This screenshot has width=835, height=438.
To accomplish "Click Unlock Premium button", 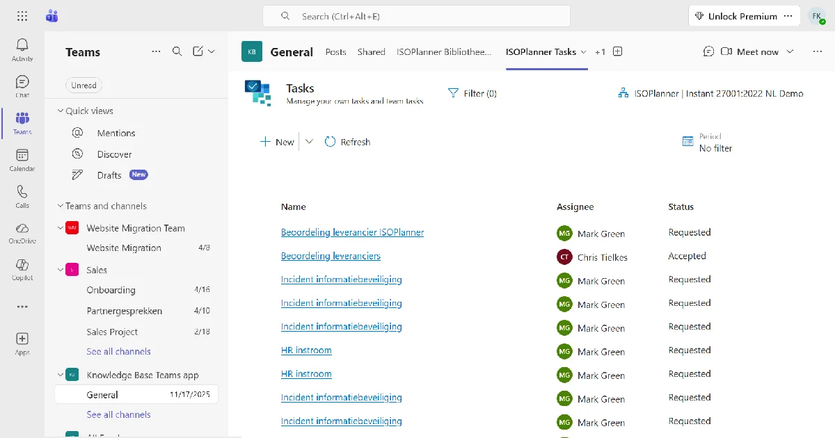I will 735,16.
